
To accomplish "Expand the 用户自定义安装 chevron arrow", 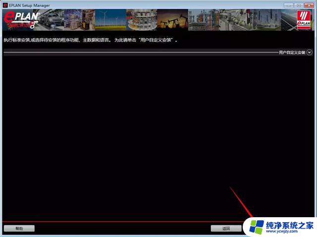I will click(x=310, y=52).
